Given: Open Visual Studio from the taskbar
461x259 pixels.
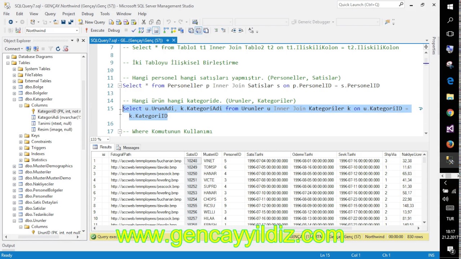Looking at the screenshot, I should pyautogui.click(x=450, y=129).
